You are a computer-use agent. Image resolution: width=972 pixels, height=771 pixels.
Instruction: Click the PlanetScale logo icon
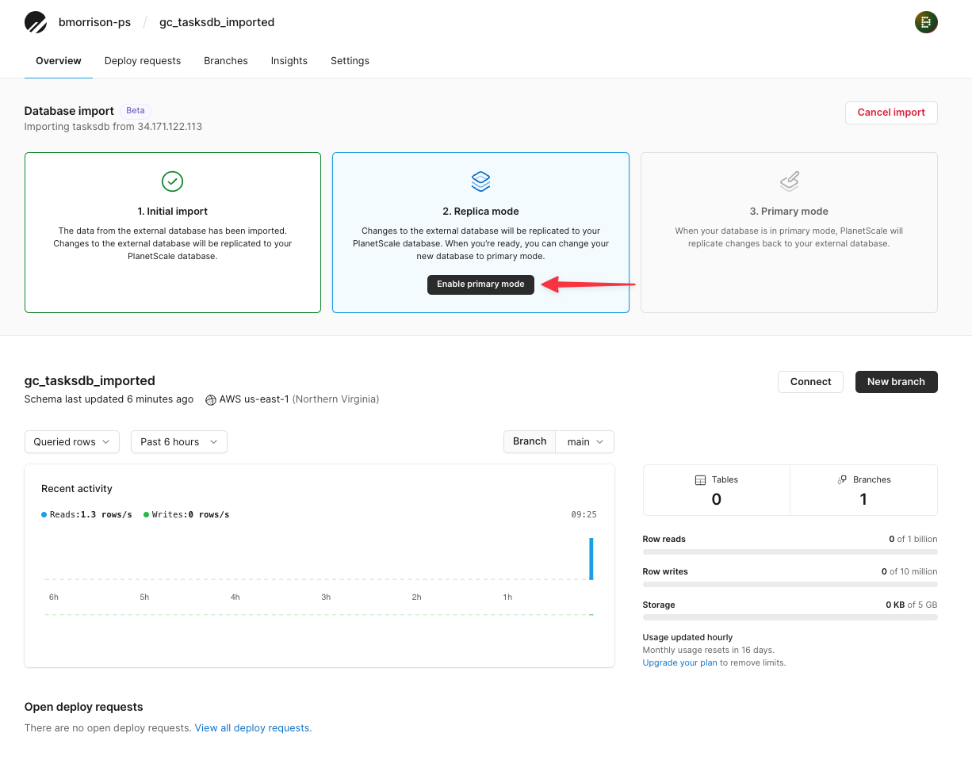[x=36, y=22]
